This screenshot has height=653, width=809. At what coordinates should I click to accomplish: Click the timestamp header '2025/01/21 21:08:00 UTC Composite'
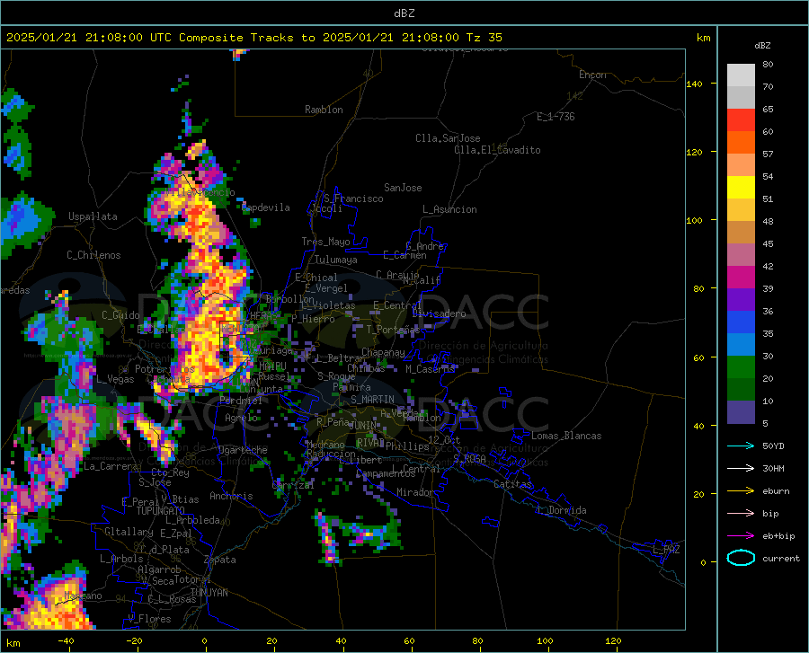click(125, 38)
